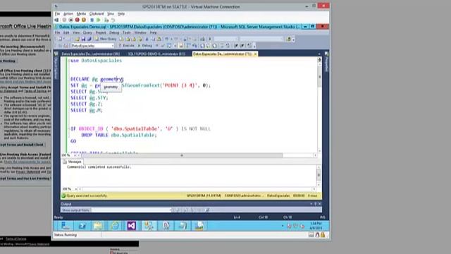451x254 pixels.
Task: Click the VM checkpoint snapshot icon
Action: [106, 20]
